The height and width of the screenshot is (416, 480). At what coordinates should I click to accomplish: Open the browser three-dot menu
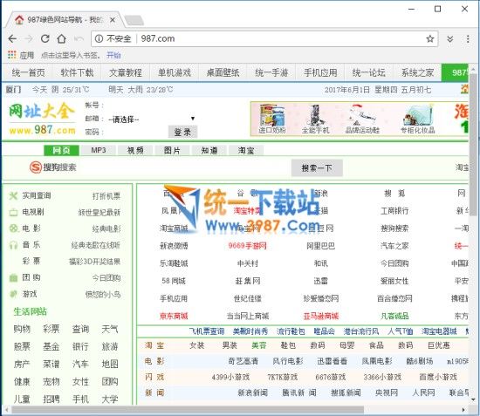tap(468, 39)
